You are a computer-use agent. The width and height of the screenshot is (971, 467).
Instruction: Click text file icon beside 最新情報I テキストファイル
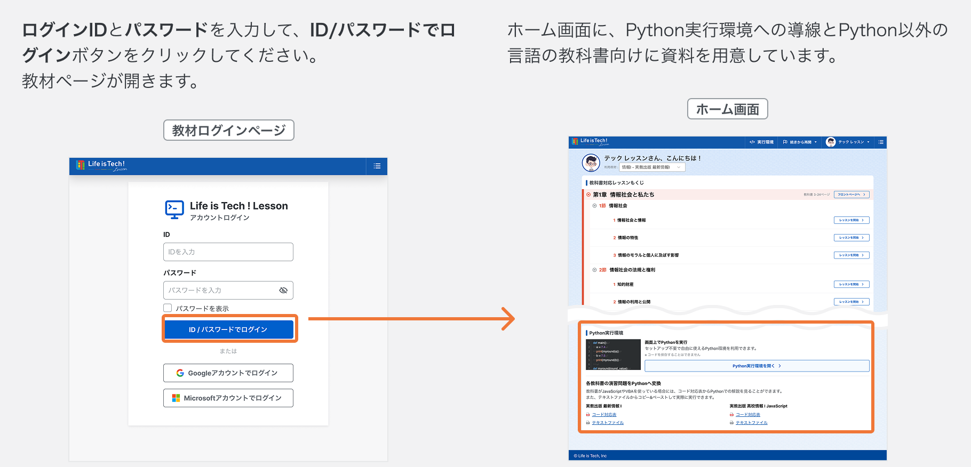(588, 423)
